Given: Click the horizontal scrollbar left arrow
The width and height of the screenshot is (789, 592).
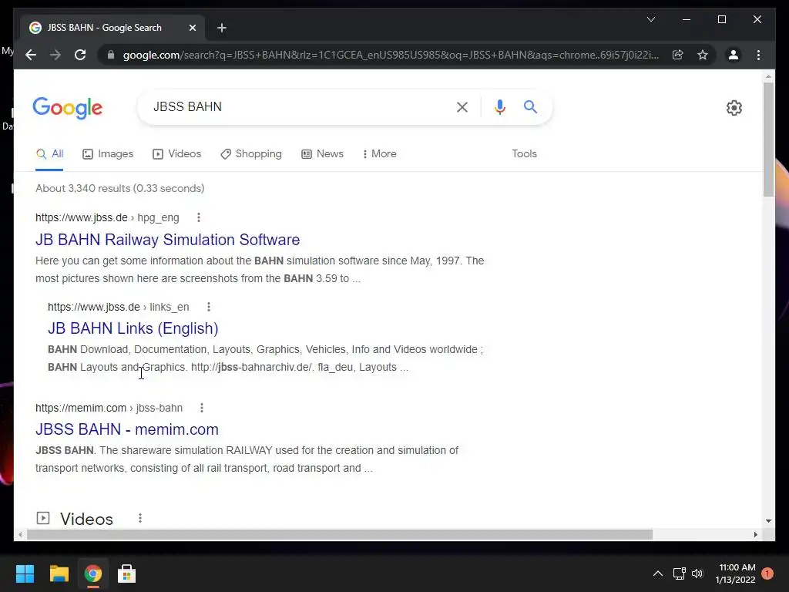Looking at the screenshot, I should (19, 535).
